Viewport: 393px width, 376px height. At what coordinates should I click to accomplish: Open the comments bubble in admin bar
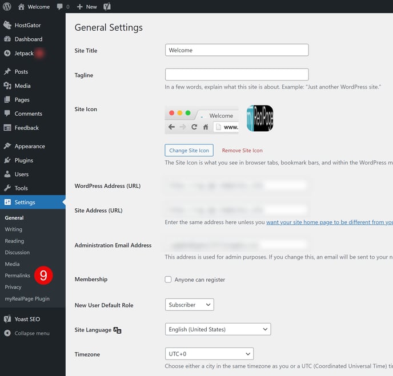(x=59, y=7)
